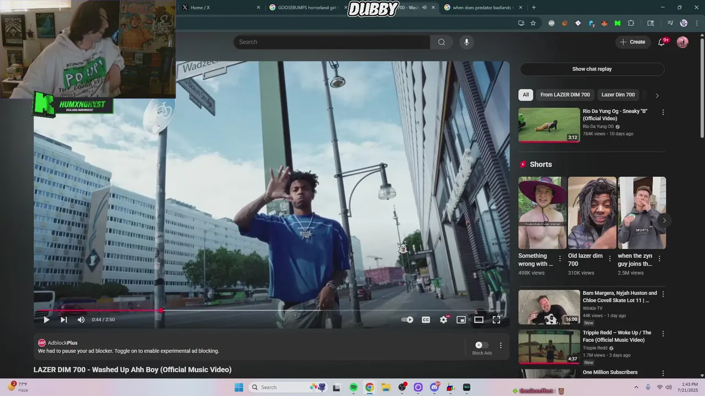
Task: Switch to theater mode
Action: (479, 320)
